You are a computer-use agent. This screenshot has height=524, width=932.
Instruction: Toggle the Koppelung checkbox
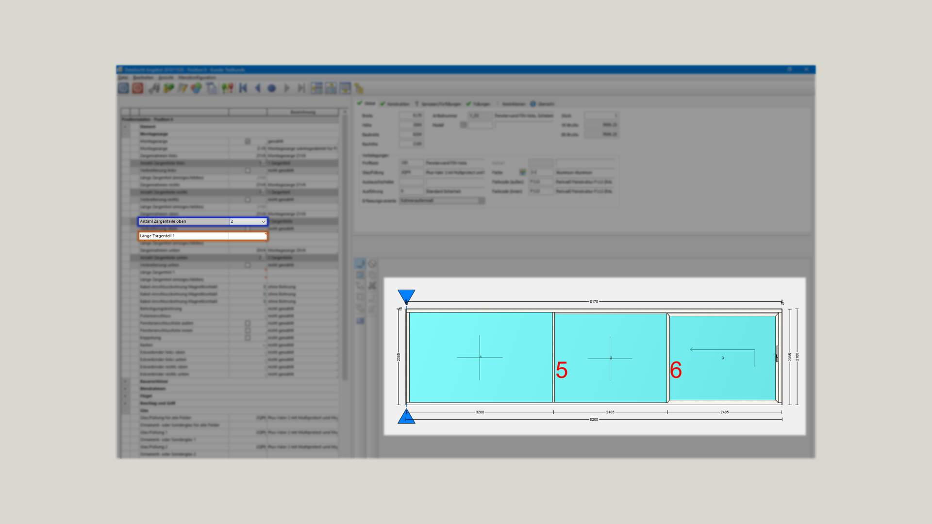[248, 338]
